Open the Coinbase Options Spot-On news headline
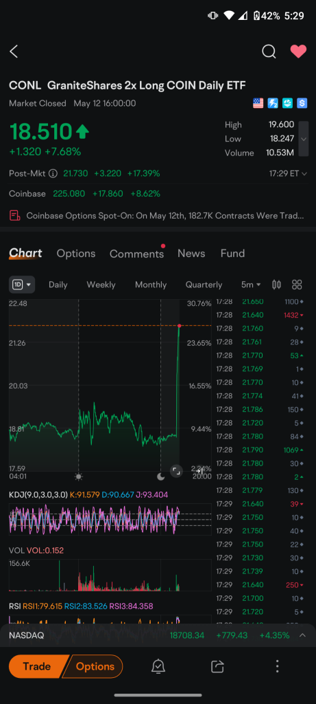Viewport: 316px width, 704px height. coord(165,216)
